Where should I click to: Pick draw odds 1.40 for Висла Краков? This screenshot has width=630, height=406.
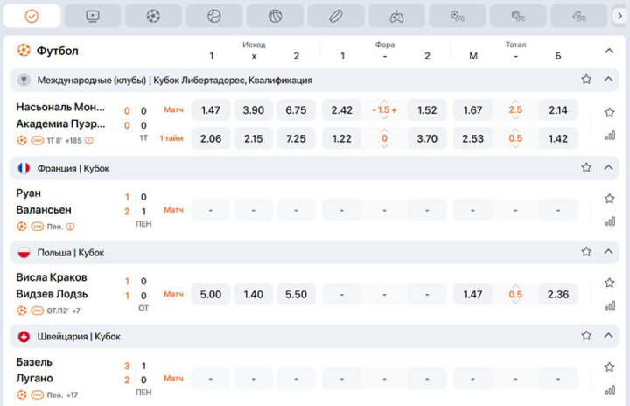[253, 295]
